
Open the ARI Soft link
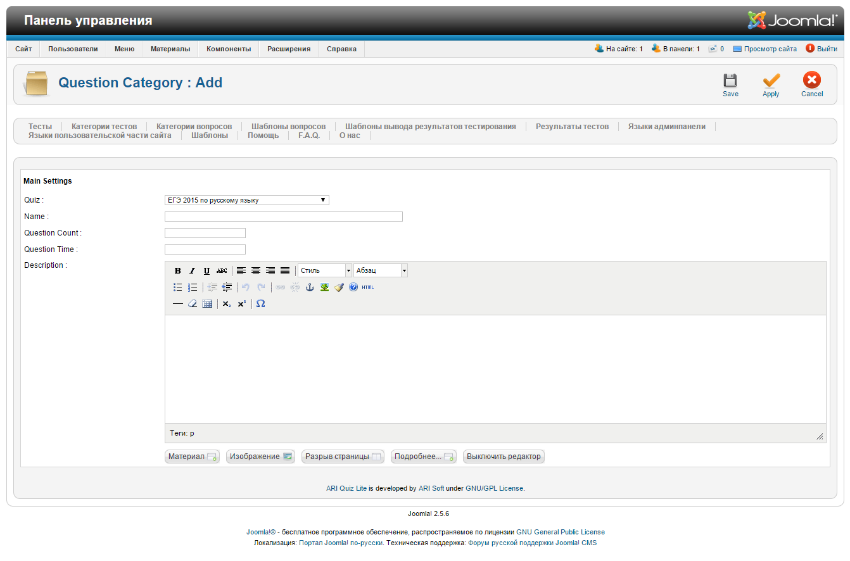(431, 489)
